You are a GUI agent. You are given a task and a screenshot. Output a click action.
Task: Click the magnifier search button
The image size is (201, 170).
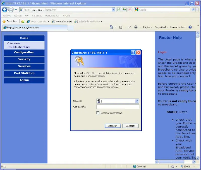(x=193, y=10)
